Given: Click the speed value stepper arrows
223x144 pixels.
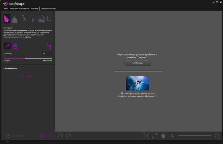Looking at the screenshot, I should pos(51,53).
